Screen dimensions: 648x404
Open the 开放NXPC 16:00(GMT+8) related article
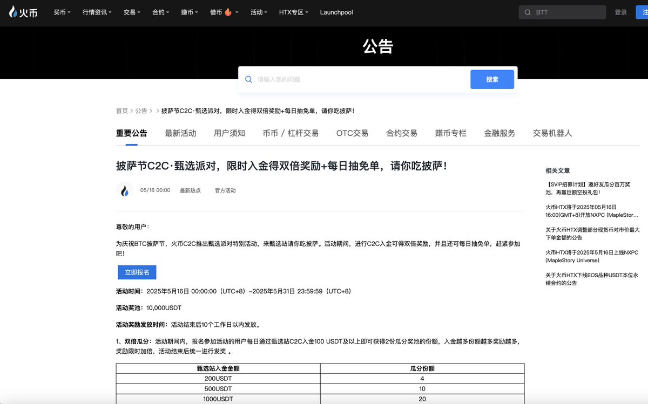pyautogui.click(x=591, y=211)
